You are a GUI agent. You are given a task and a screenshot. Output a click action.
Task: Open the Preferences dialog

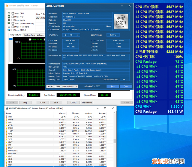87,103
